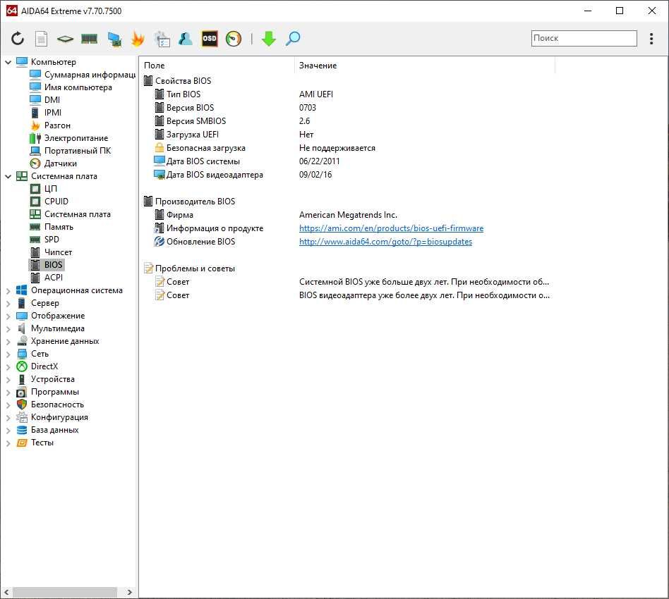Click the AIDA64 logo in title bar
Image resolution: width=669 pixels, height=599 pixels.
pos(11,11)
